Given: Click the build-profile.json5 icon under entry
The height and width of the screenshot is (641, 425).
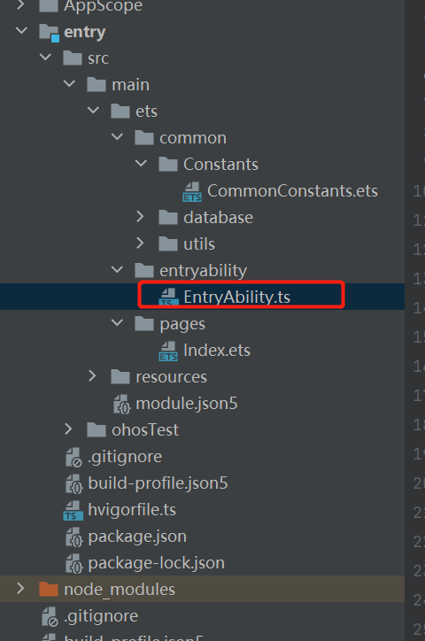Looking at the screenshot, I should coord(74,483).
